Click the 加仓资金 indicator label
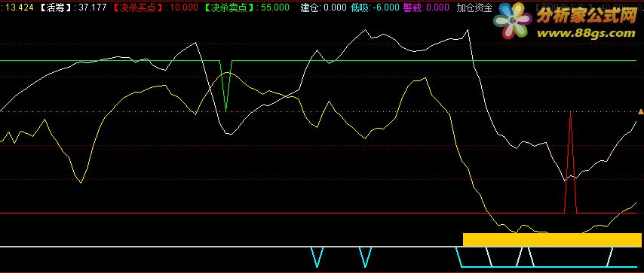This screenshot has width=644, height=273. [474, 8]
